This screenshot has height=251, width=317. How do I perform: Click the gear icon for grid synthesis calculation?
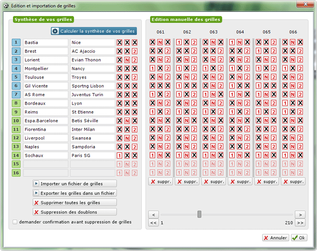pos(55,31)
